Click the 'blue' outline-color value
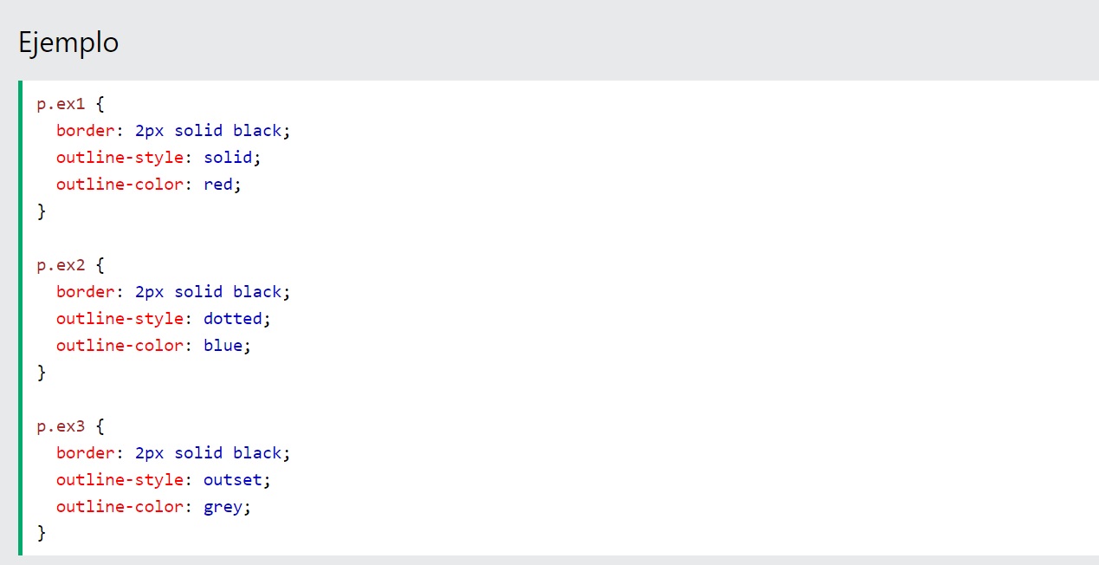The height and width of the screenshot is (565, 1099). point(223,346)
